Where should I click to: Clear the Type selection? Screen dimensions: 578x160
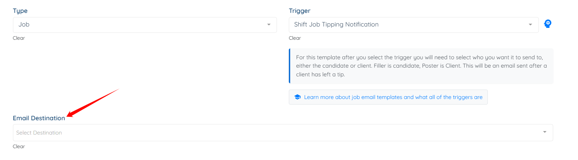(x=19, y=38)
